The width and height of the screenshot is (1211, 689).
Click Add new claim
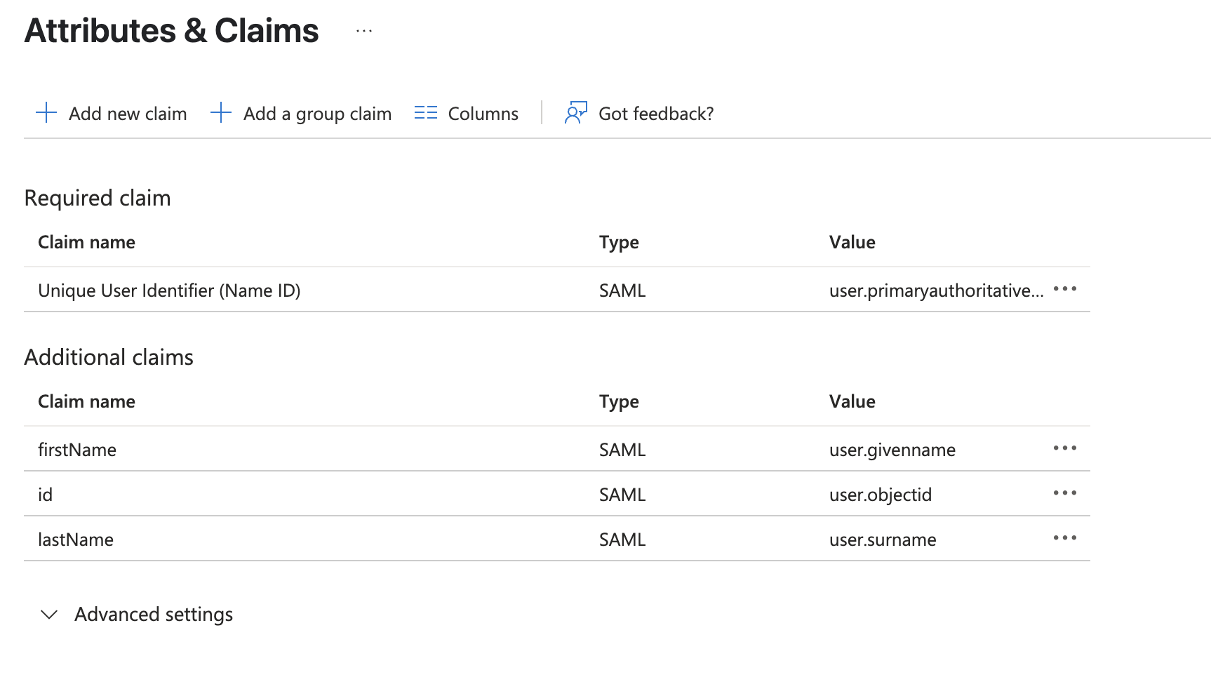click(x=127, y=113)
